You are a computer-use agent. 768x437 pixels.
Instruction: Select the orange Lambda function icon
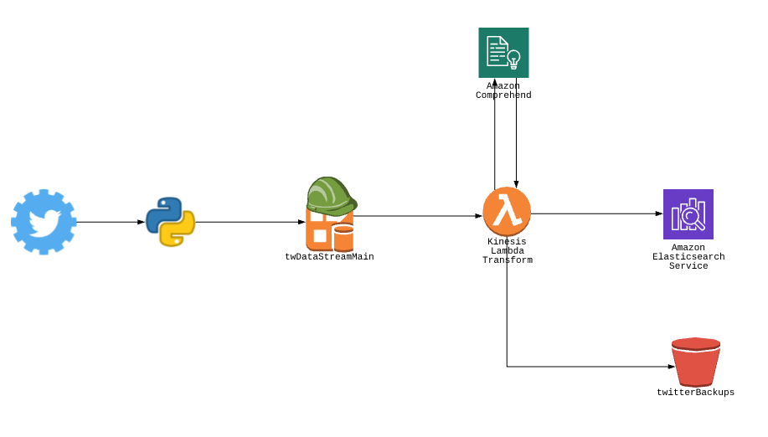(507, 212)
